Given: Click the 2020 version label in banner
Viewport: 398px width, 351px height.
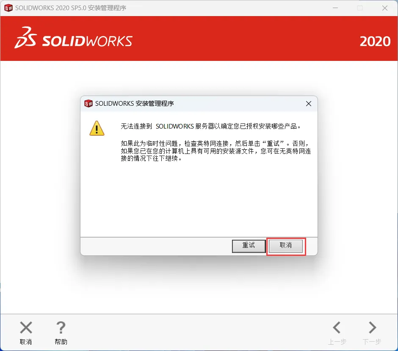Looking at the screenshot, I should pyautogui.click(x=375, y=41).
